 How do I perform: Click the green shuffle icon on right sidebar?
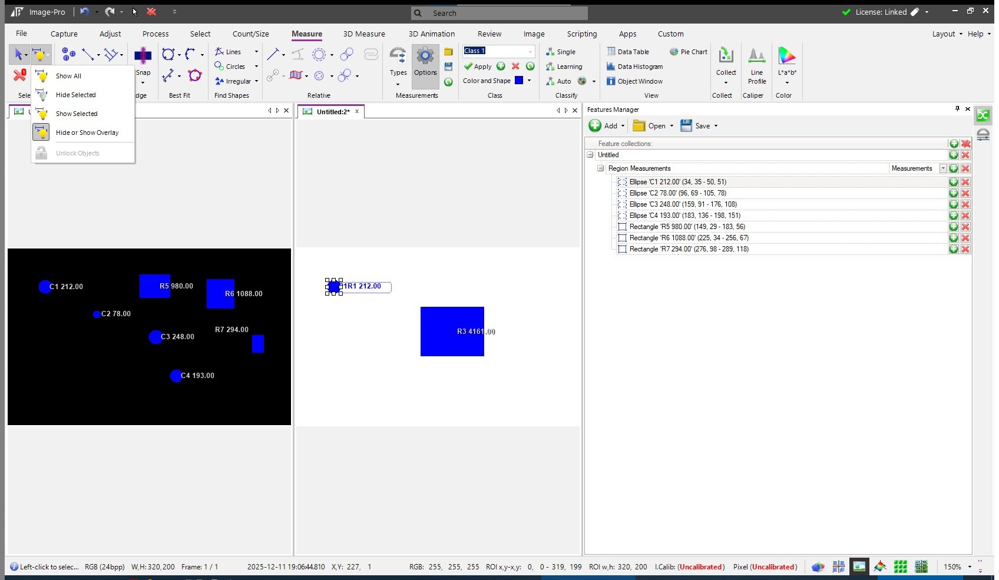coord(983,115)
